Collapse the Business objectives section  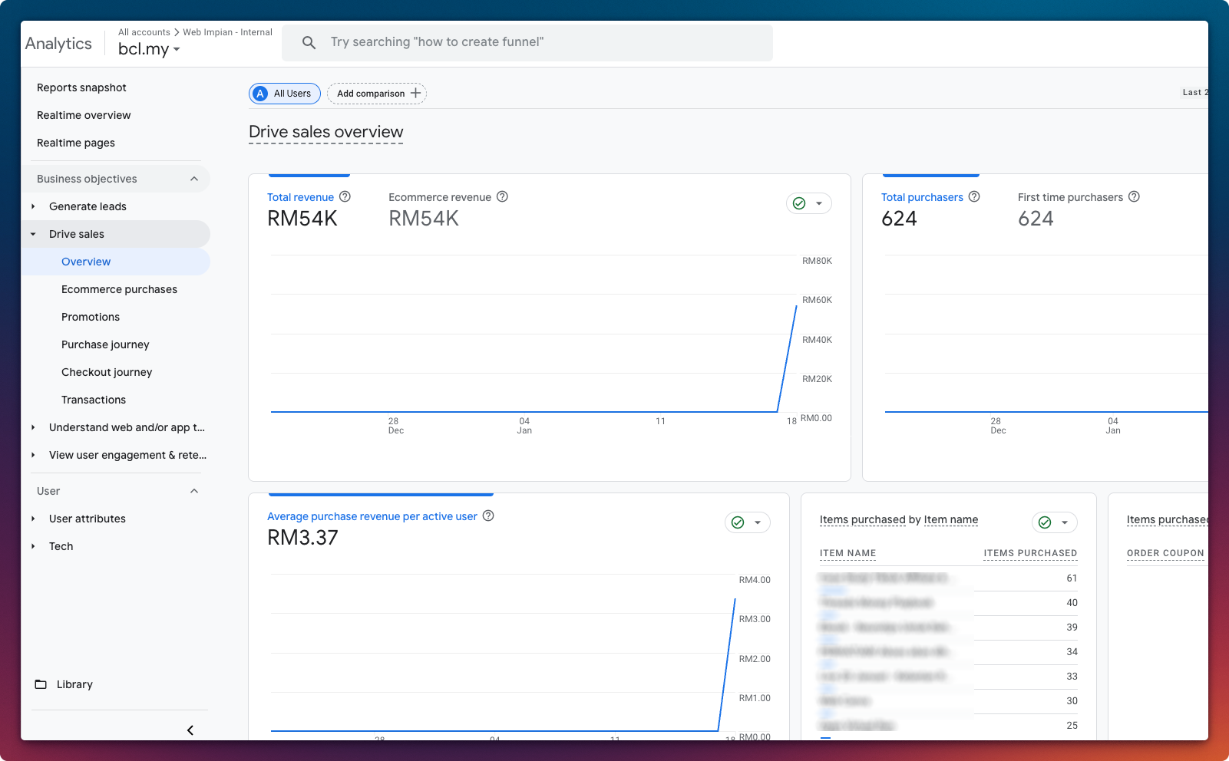tap(194, 178)
